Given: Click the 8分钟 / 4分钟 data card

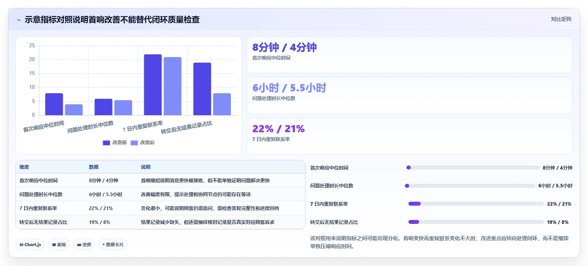Looking at the screenshot, I should point(410,55).
